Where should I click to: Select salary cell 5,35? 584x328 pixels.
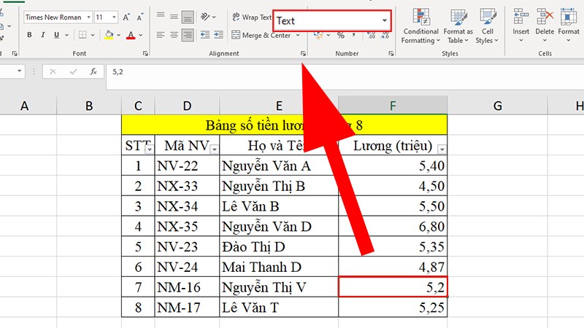[x=393, y=246]
